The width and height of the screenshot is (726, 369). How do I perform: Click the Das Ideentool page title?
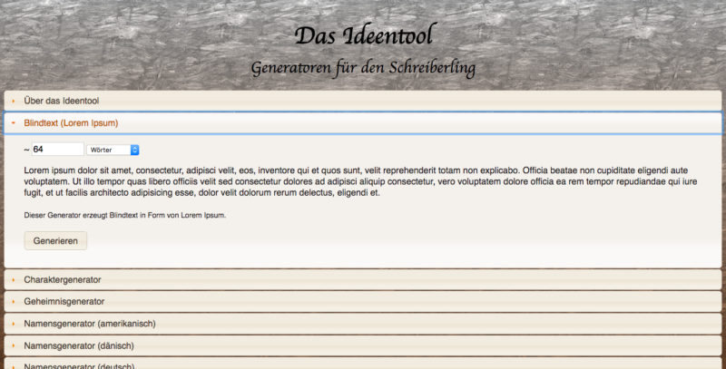tap(363, 36)
